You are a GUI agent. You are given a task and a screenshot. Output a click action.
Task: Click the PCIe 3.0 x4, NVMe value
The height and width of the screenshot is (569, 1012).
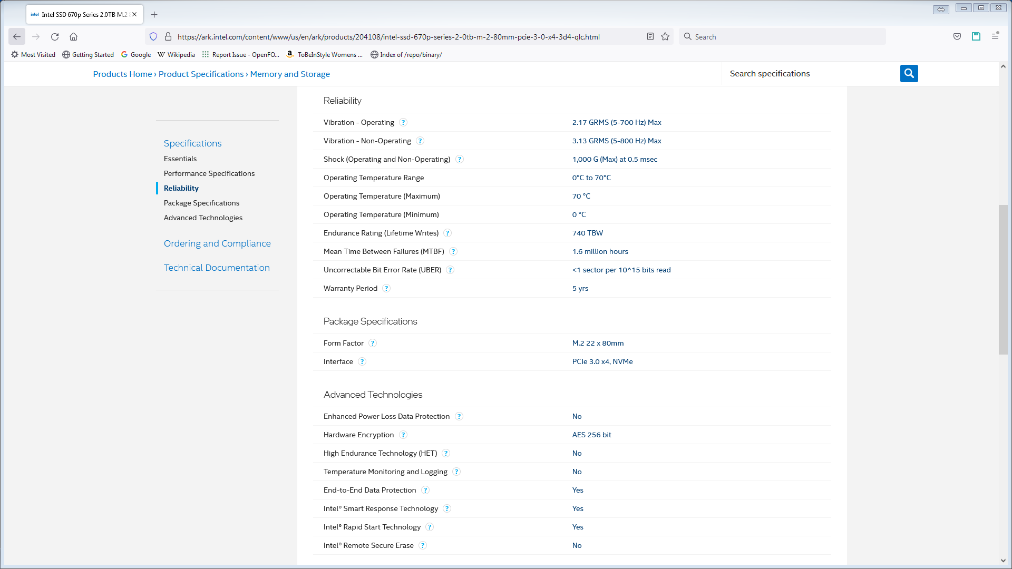602,362
